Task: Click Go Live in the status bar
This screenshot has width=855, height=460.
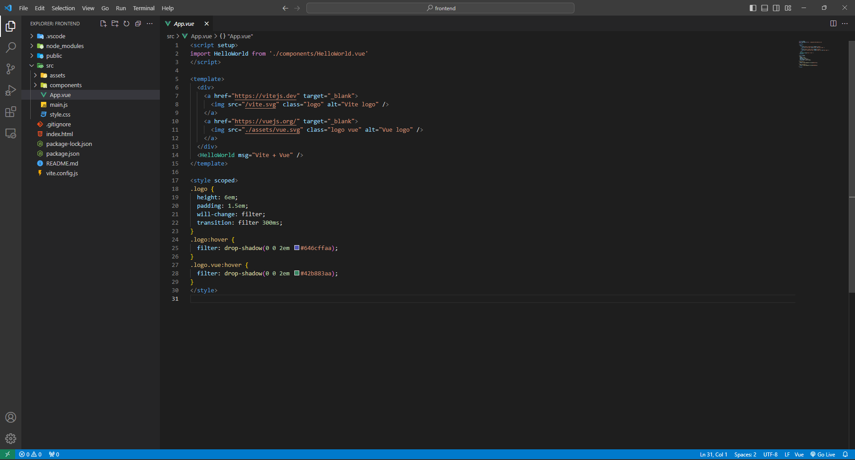Action: tap(822, 454)
